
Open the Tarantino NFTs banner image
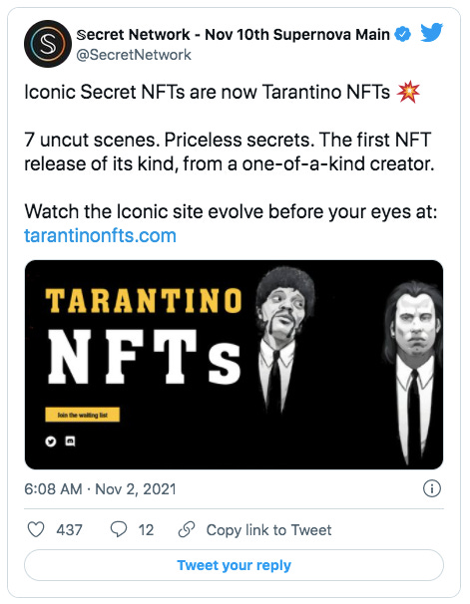(235, 365)
